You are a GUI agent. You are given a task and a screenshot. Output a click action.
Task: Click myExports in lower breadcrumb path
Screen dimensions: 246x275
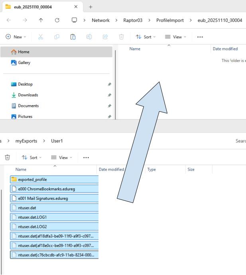pos(26,141)
